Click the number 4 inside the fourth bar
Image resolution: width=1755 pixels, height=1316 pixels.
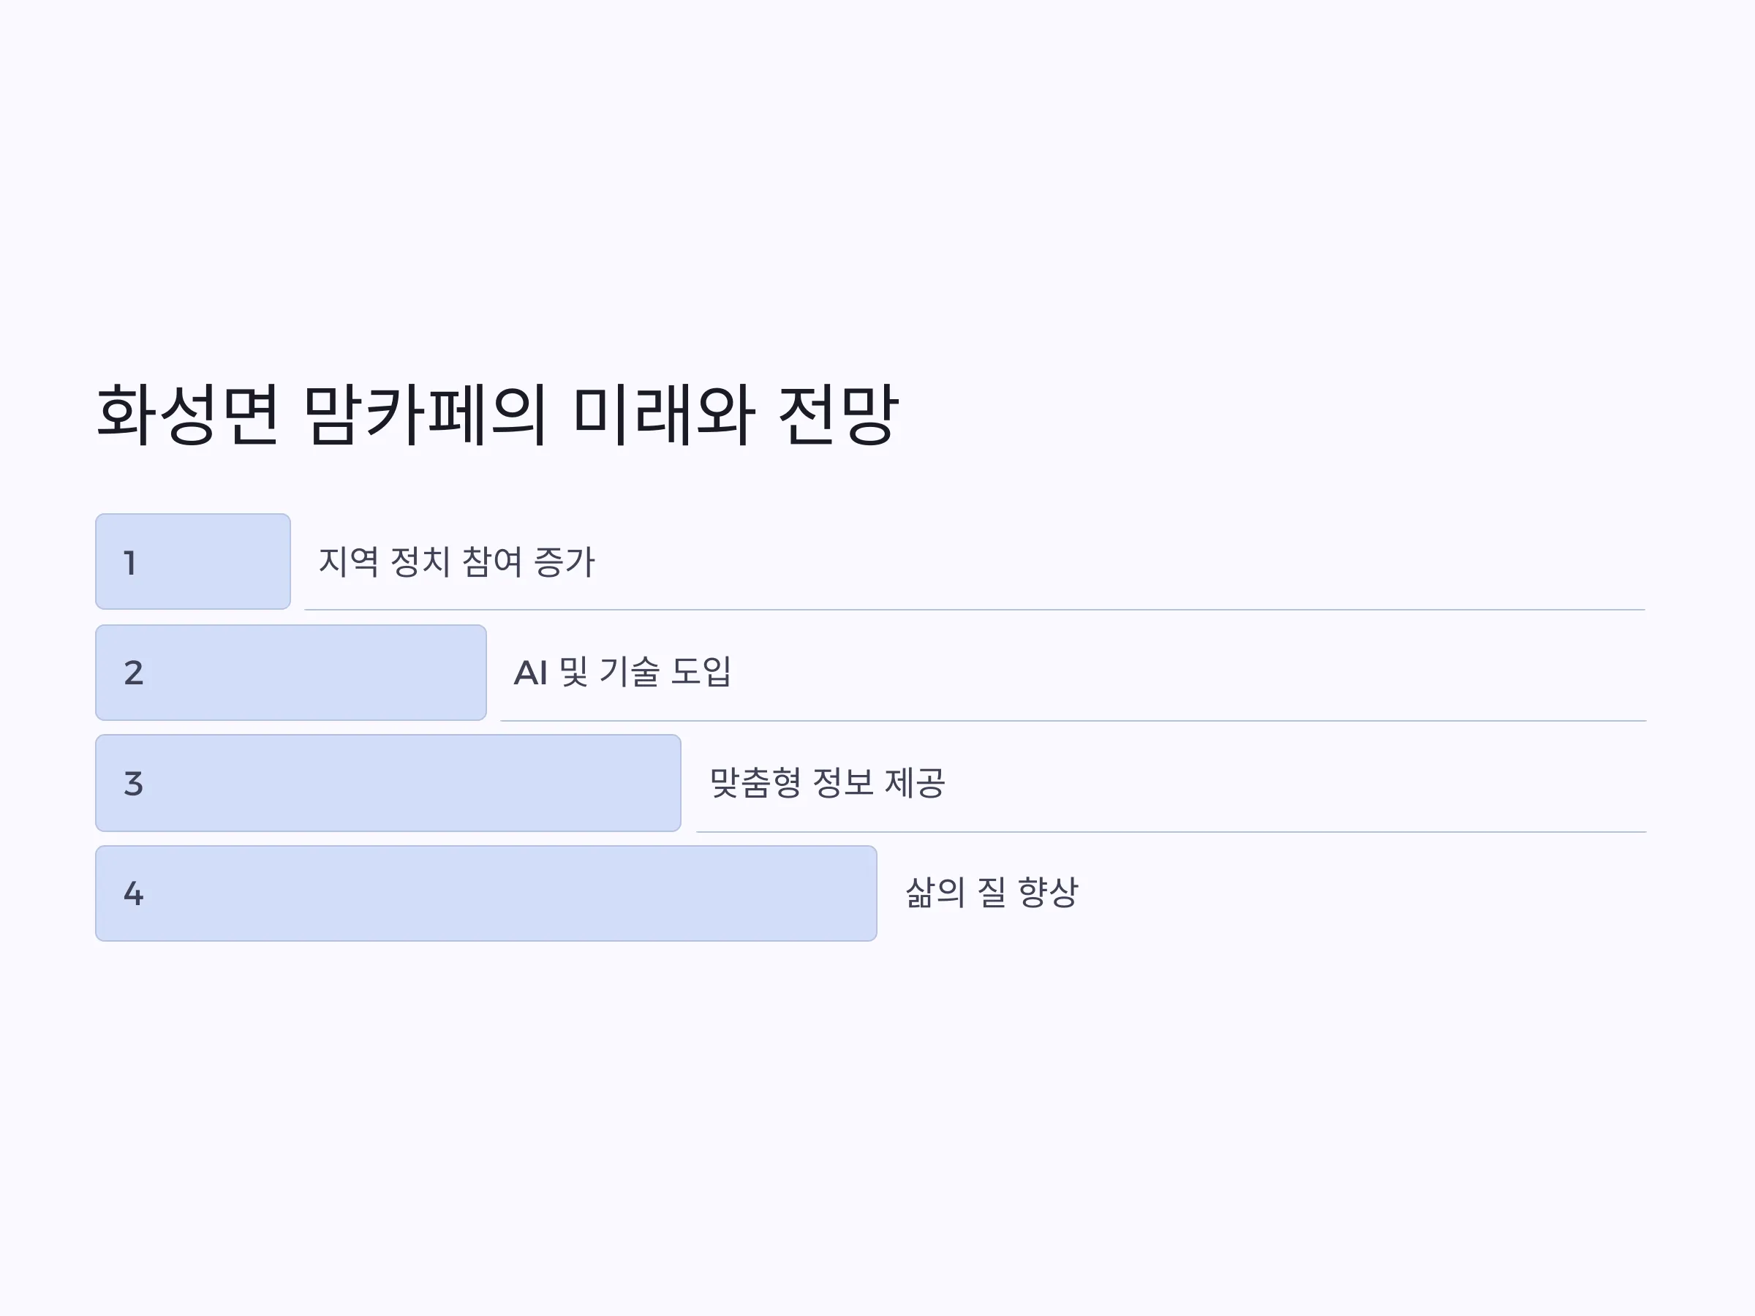coord(133,894)
